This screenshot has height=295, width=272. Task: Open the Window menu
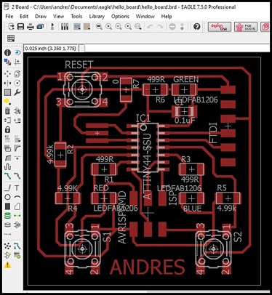(x=145, y=17)
